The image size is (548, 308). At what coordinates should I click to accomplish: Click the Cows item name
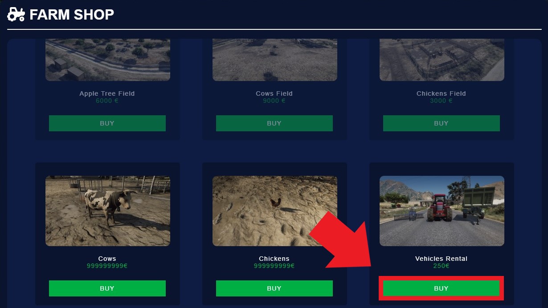[x=107, y=259]
